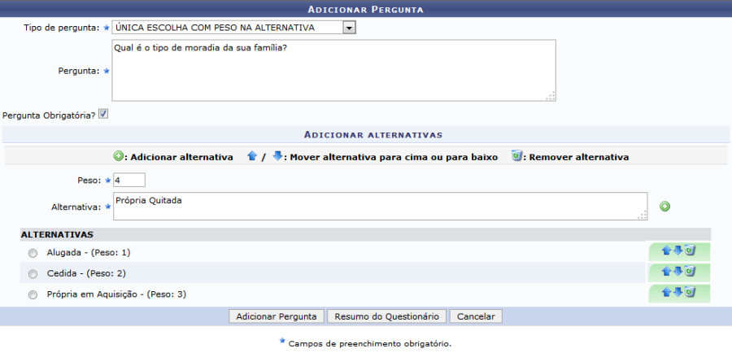Move Alugada alternative down
The image size is (732, 353).
678,251
